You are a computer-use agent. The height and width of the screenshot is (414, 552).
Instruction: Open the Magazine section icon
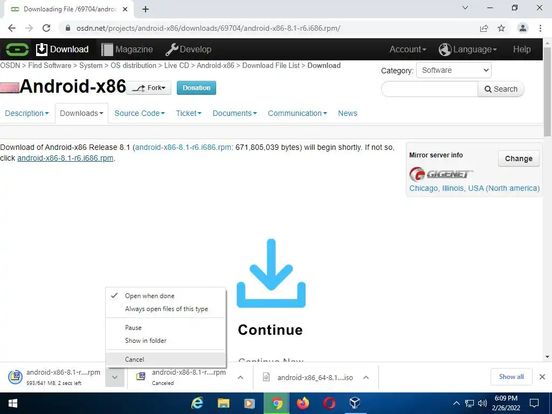coord(107,49)
